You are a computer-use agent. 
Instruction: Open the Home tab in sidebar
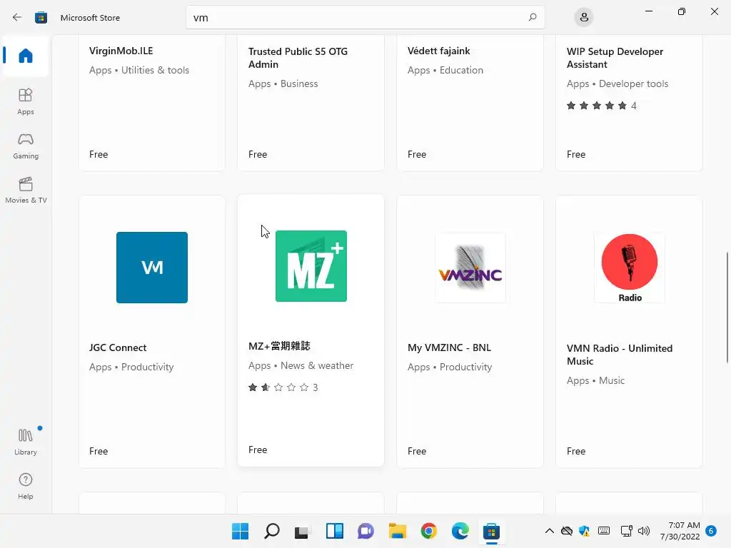coord(26,56)
